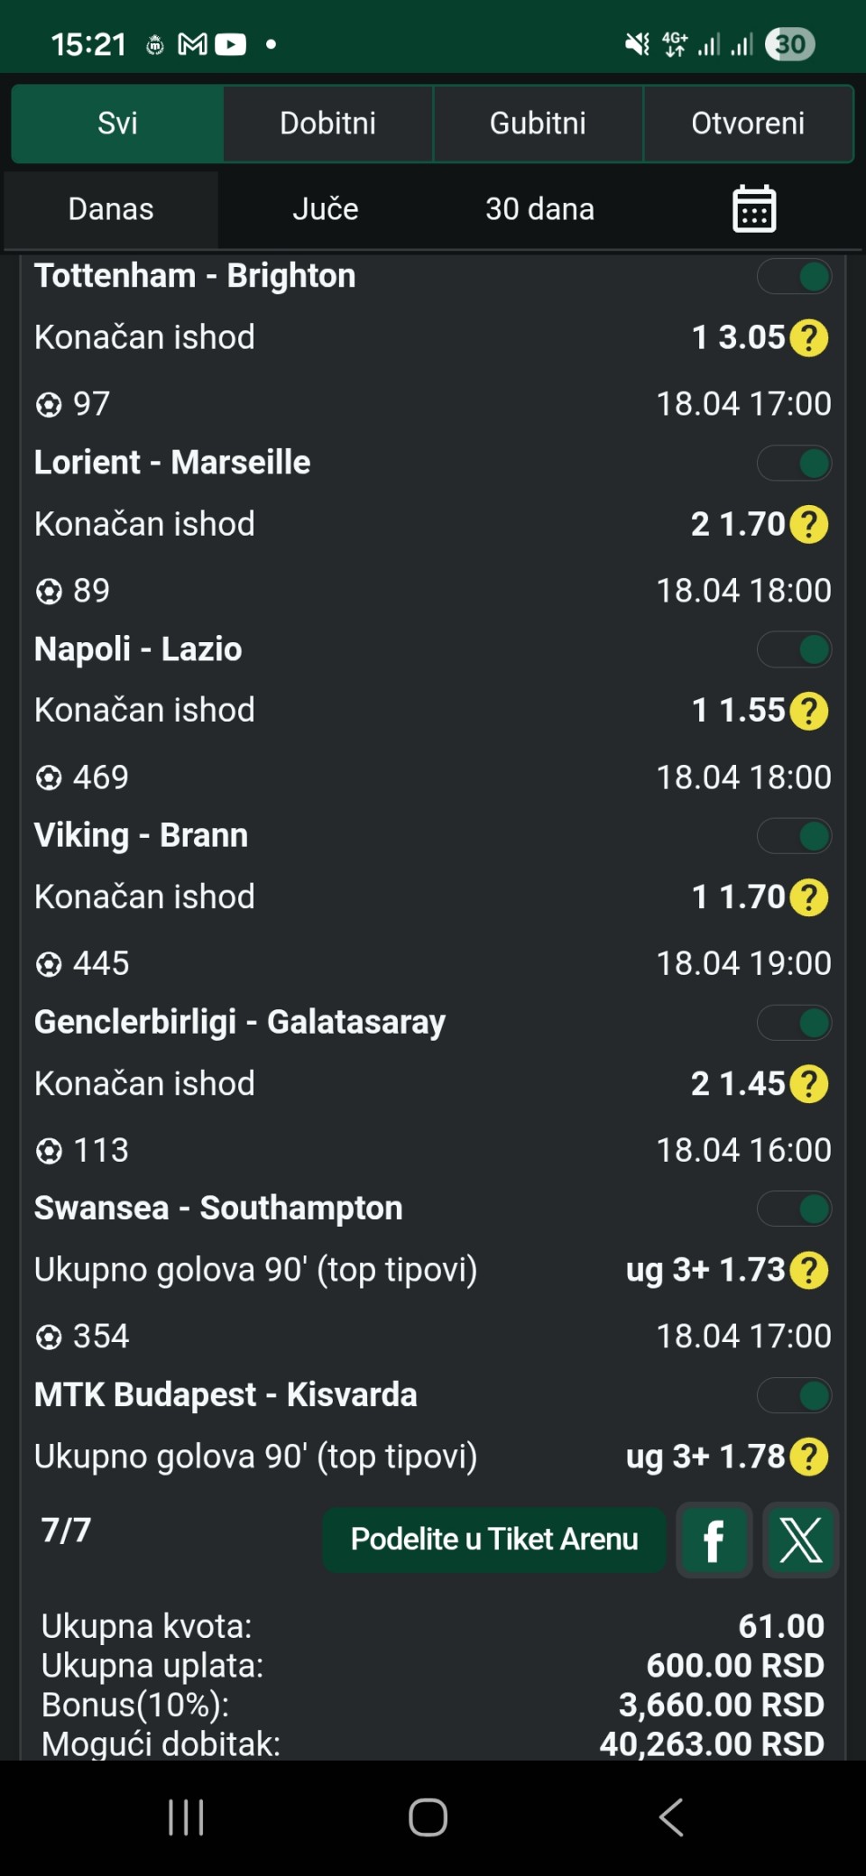Tap question mark beside Napoli 1.55 odds
866x1876 pixels.
click(x=808, y=711)
